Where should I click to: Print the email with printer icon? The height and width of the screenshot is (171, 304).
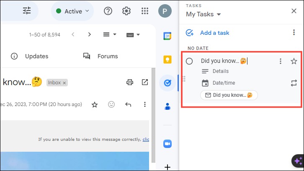click(130, 82)
